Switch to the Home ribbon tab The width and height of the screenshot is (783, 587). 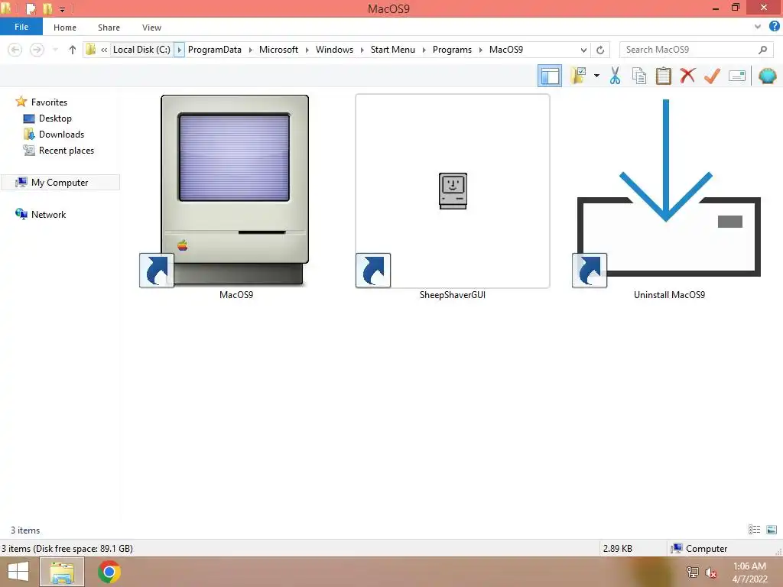click(x=65, y=28)
